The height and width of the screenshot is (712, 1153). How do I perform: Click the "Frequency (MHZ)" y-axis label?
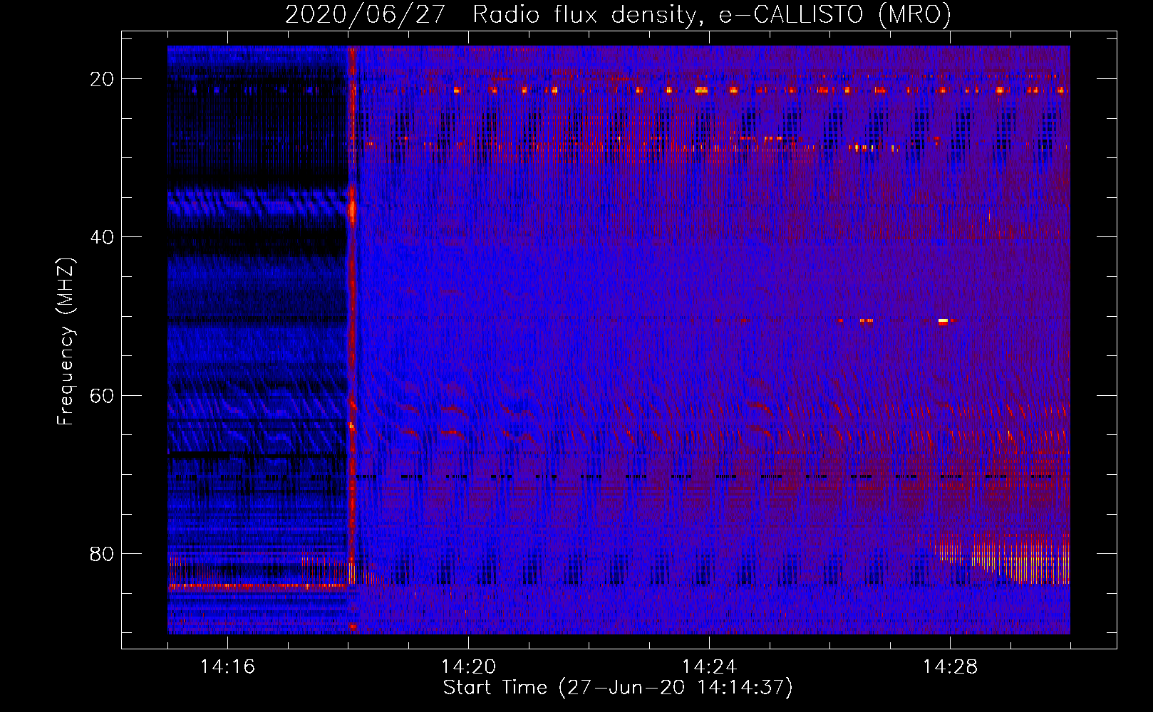[66, 341]
